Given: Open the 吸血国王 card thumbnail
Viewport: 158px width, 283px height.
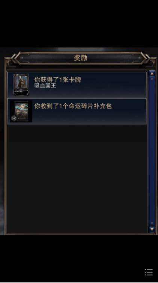Looking at the screenshot, I should [x=21, y=85].
